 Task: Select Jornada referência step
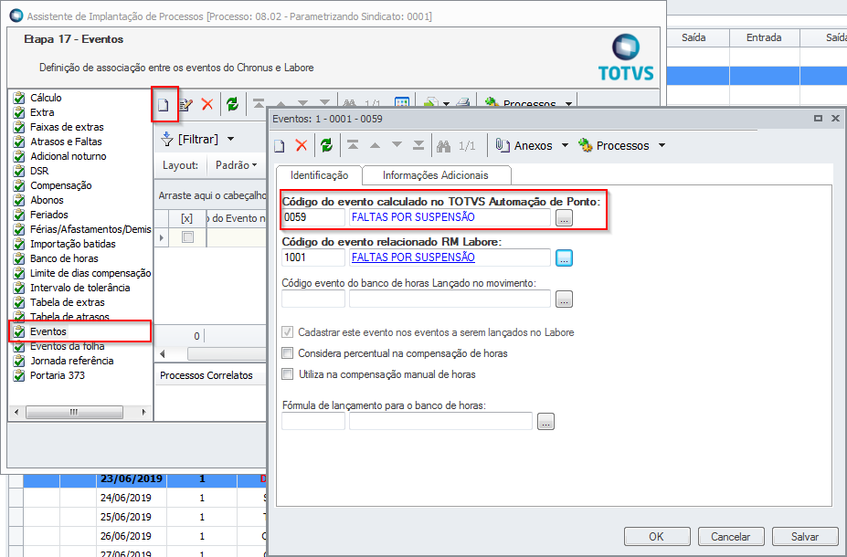coord(72,361)
